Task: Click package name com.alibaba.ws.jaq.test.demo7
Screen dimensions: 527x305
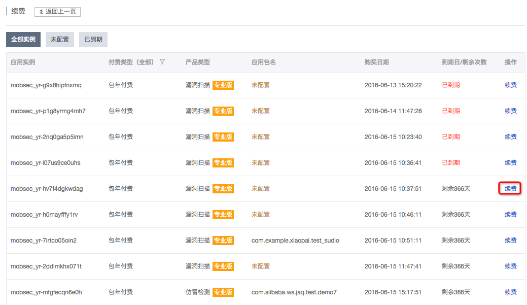Action: 294,292
